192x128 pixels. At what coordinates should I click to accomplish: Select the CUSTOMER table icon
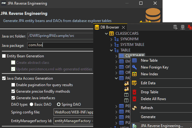pos(121,56)
